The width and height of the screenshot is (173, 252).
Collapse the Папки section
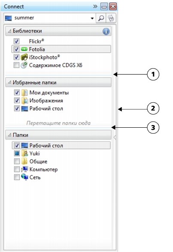click(10, 135)
